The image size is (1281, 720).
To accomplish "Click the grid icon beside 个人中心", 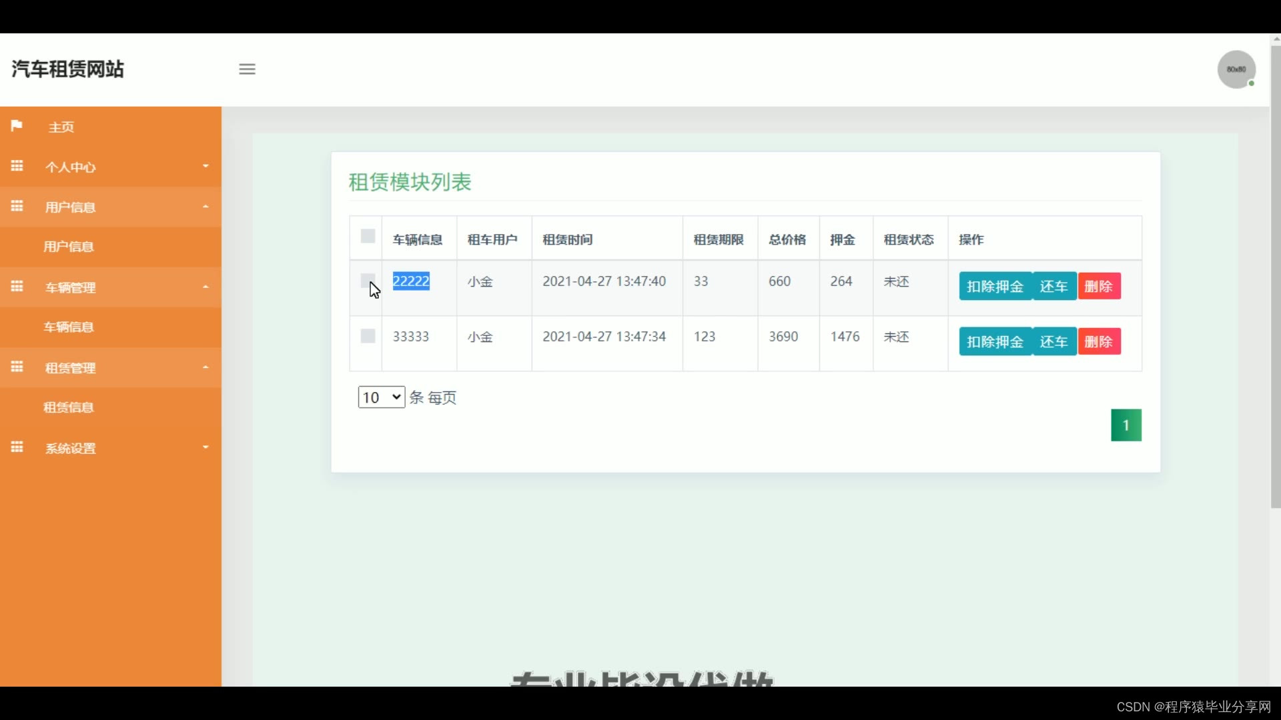I will coord(17,166).
